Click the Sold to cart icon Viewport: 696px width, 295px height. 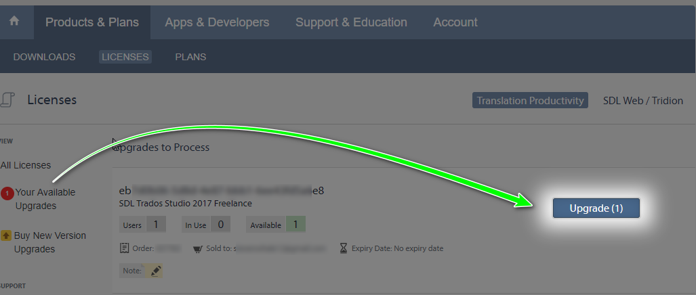[x=198, y=249]
